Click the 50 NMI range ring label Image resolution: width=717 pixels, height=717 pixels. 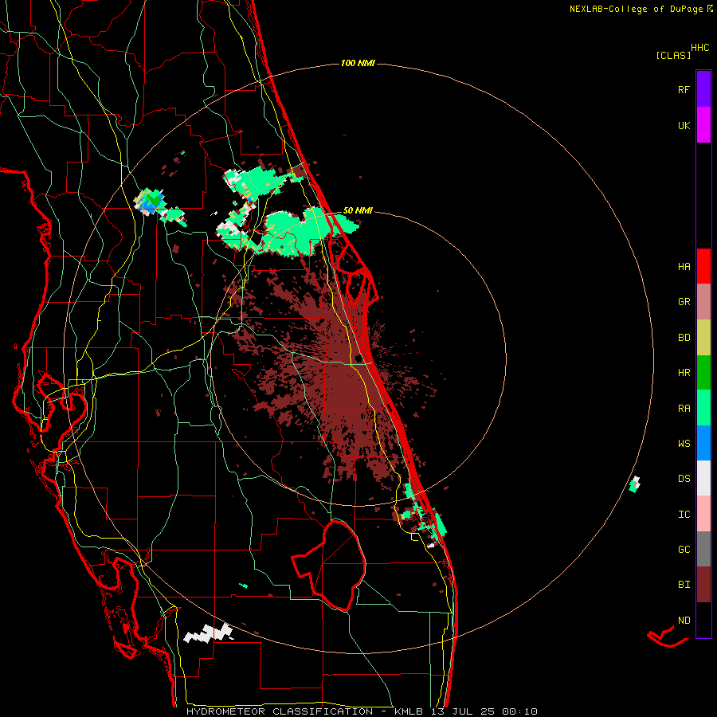[x=358, y=210]
